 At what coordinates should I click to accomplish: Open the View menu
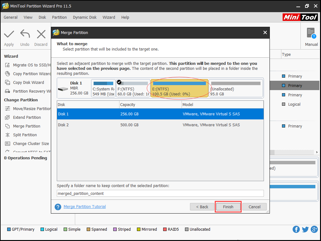tap(28, 17)
